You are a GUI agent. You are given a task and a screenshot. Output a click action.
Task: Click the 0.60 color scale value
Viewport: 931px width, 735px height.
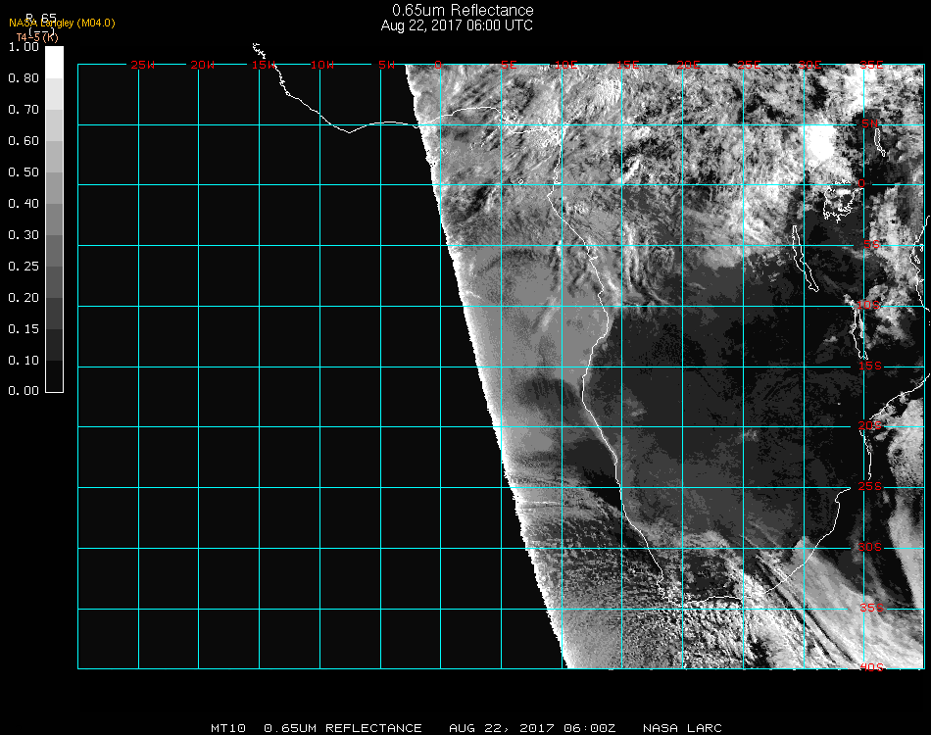(24, 141)
